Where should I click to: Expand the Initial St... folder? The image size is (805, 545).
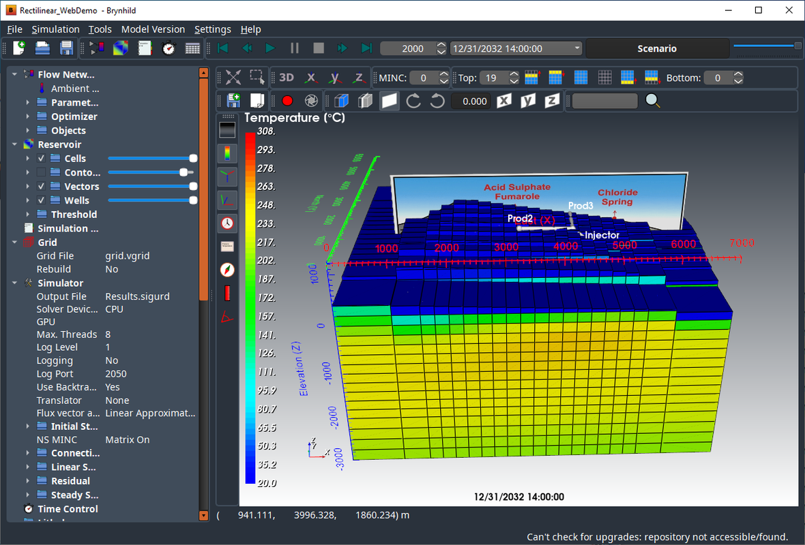[27, 426]
